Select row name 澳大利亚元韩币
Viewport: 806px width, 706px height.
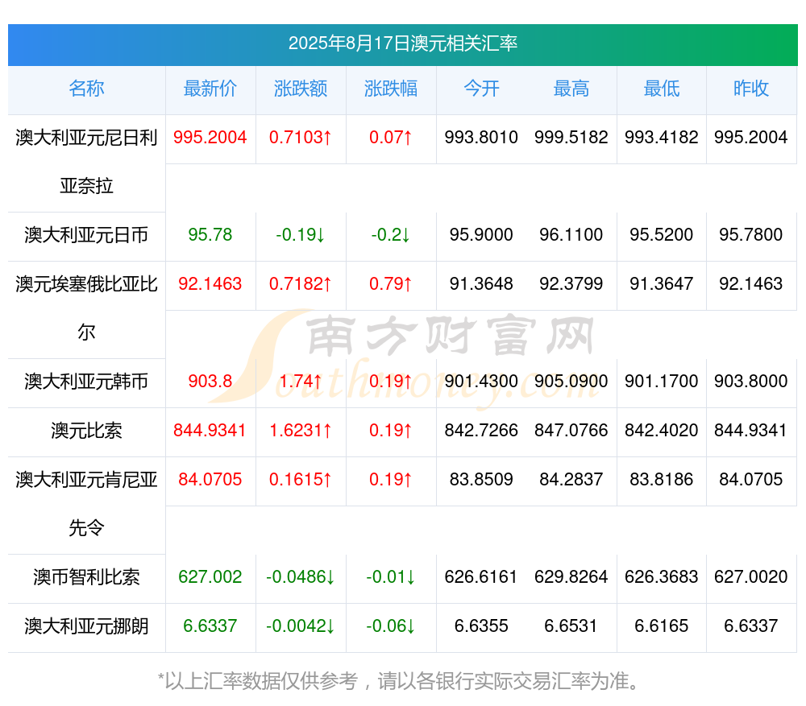pos(86,382)
